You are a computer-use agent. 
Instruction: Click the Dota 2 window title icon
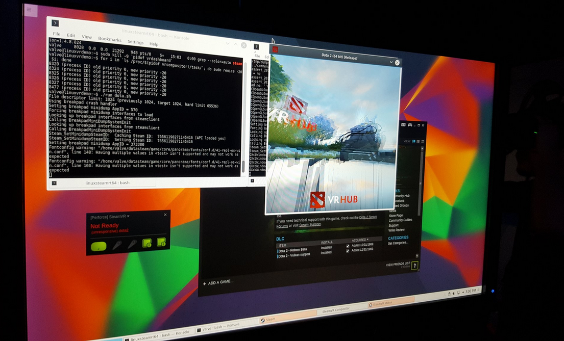pyautogui.click(x=275, y=49)
